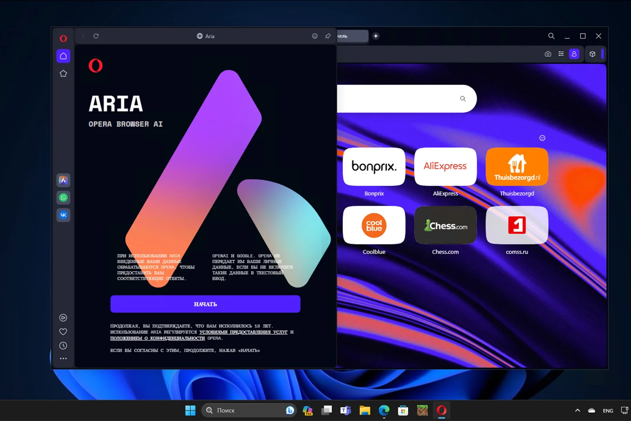Image resolution: width=631 pixels, height=421 pixels.
Task: Open the Coolblue speed dial tile
Action: pos(374,225)
